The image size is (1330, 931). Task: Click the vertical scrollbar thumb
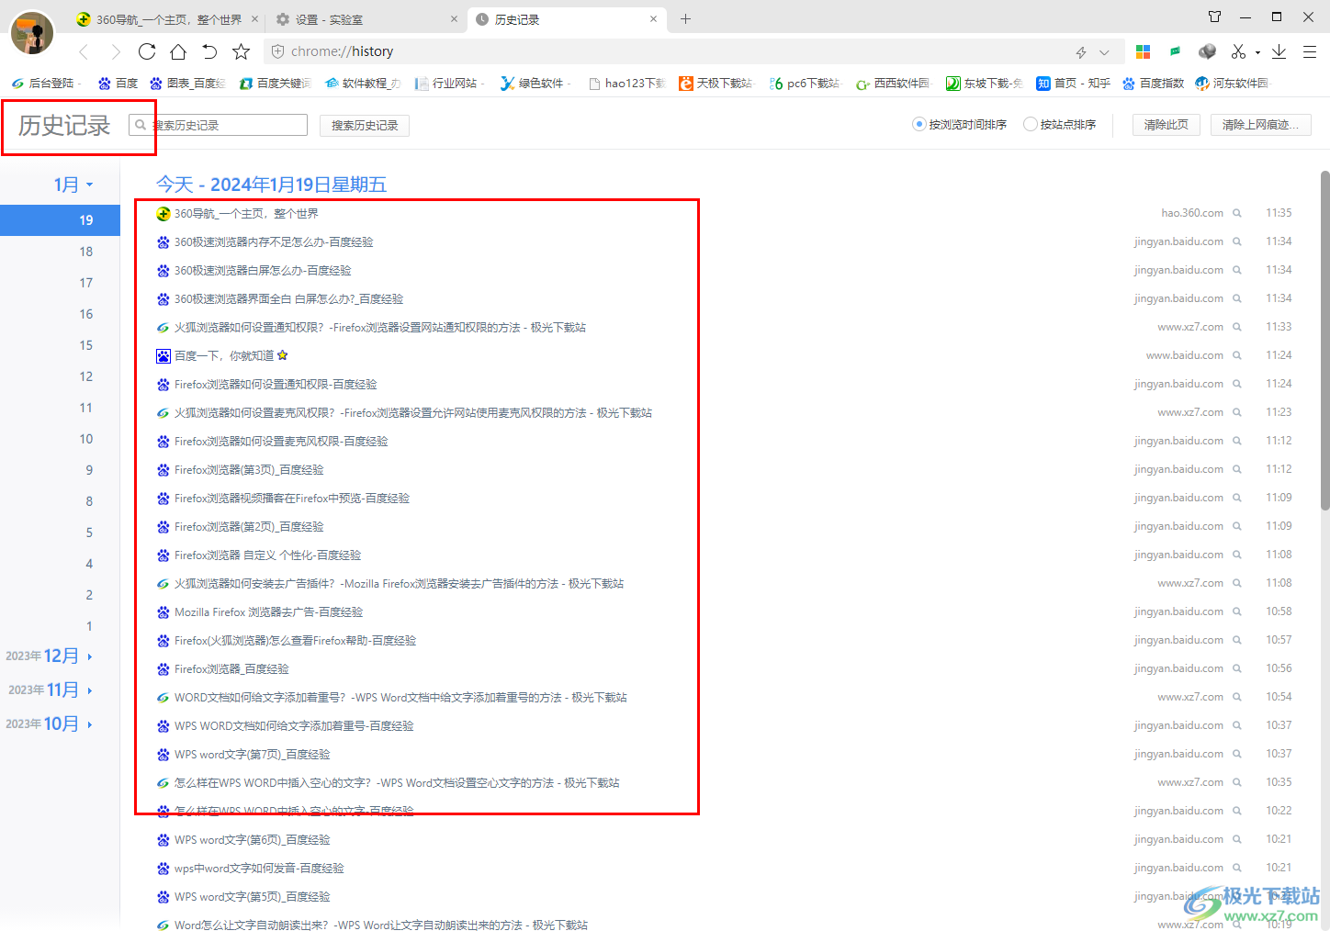coord(1324,340)
